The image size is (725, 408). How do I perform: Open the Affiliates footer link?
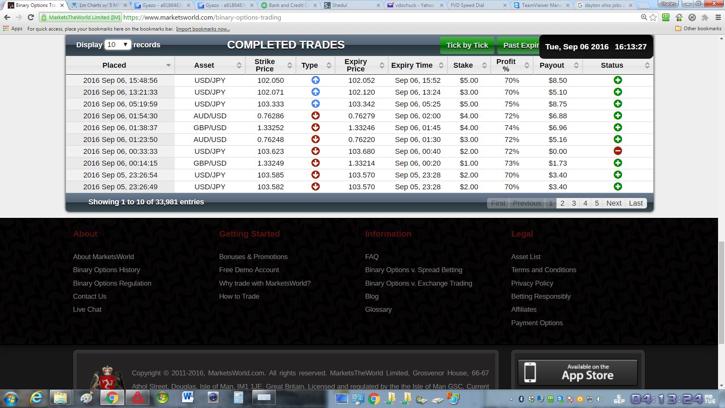[x=524, y=309]
